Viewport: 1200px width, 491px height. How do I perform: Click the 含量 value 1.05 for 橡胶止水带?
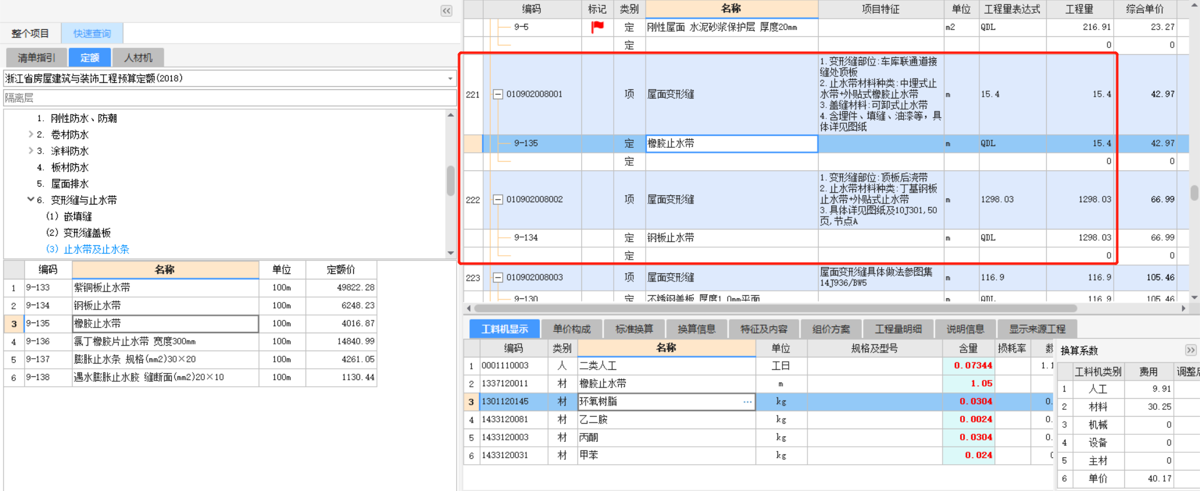(969, 384)
